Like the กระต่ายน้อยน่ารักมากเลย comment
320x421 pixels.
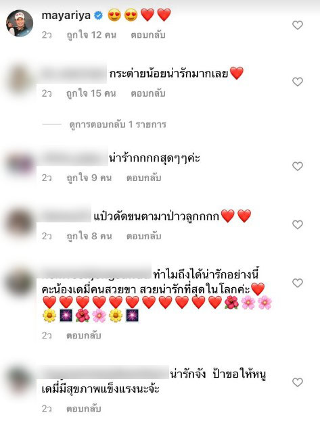298,82
